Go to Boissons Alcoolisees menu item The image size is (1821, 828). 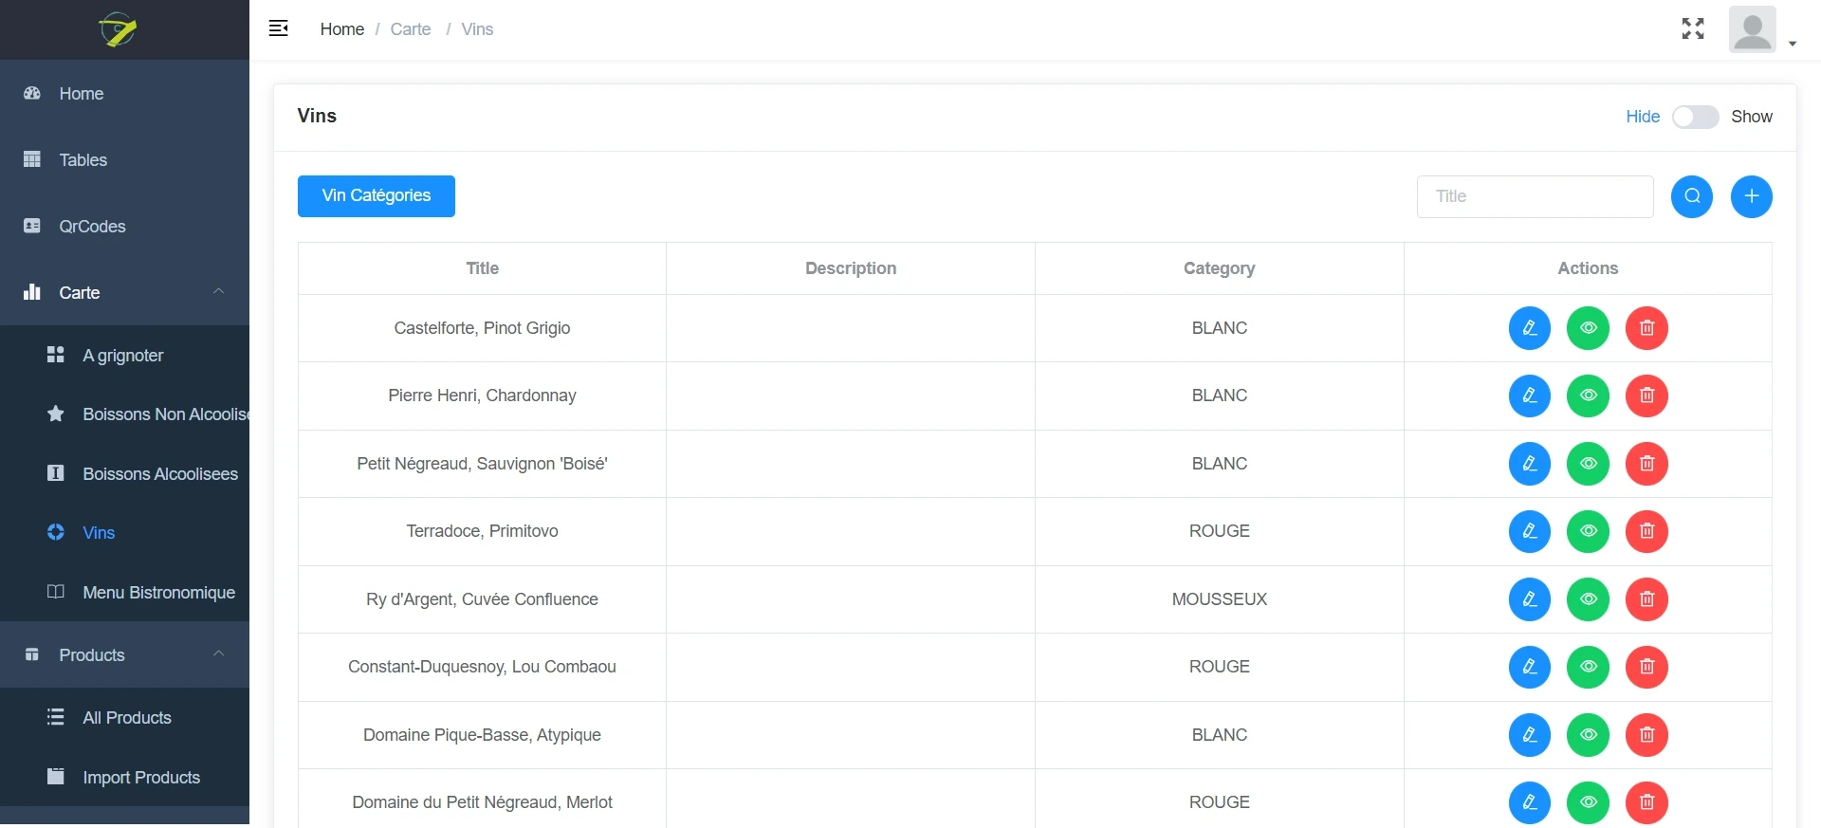coord(159,474)
